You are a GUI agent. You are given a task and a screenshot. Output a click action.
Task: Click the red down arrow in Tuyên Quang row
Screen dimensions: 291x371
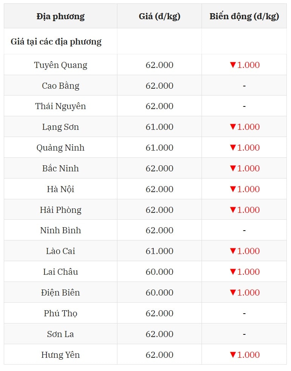233,65
